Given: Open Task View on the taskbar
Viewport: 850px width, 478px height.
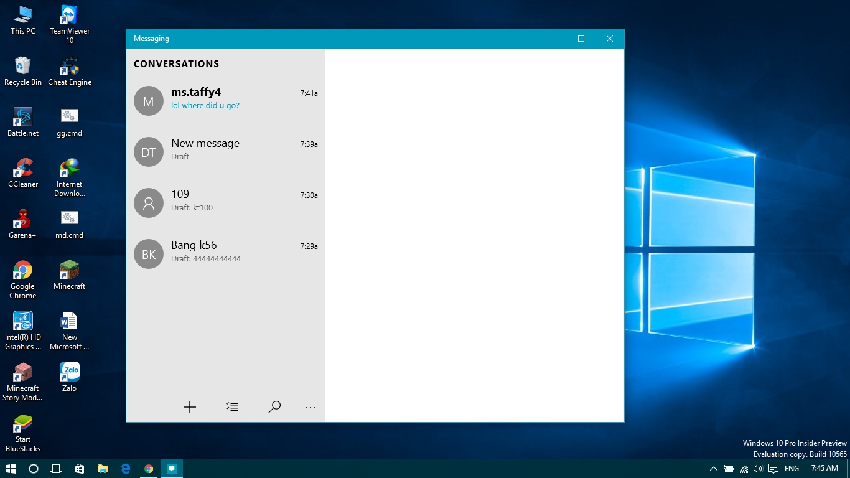Looking at the screenshot, I should (56, 469).
